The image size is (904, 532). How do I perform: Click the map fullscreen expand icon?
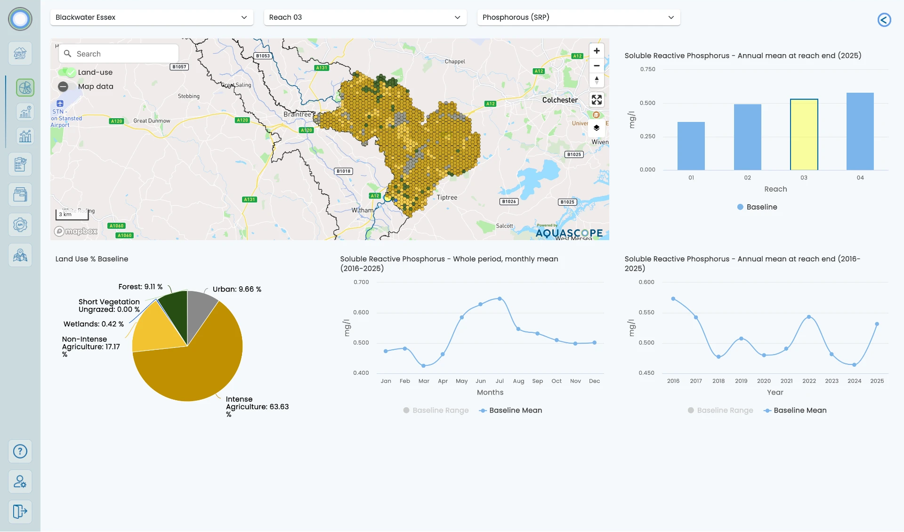pyautogui.click(x=597, y=100)
